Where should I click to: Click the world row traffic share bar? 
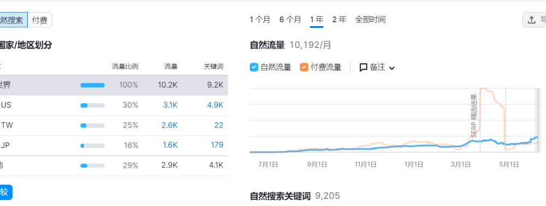pyautogui.click(x=92, y=85)
